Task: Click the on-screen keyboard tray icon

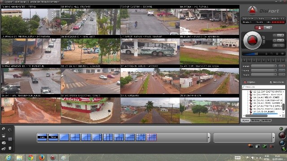Action: [237, 157]
